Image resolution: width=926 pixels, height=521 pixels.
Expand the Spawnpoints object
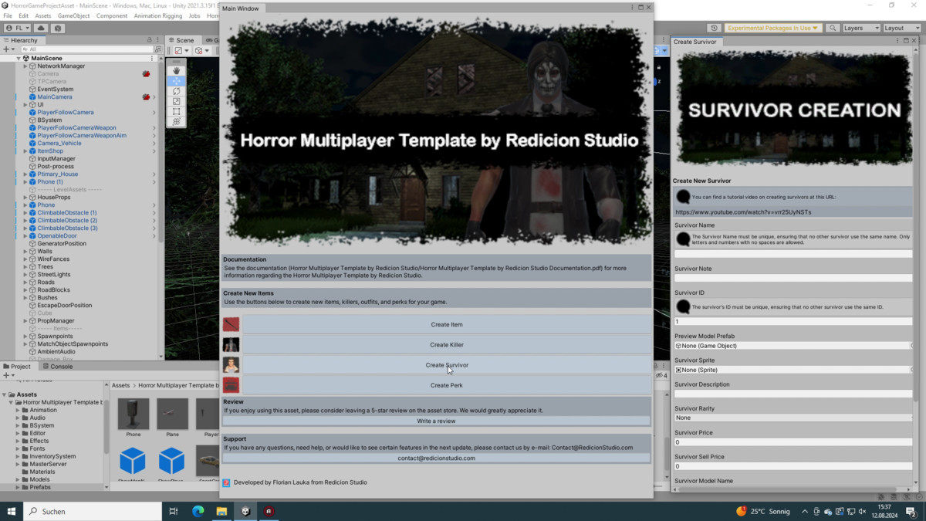point(25,337)
